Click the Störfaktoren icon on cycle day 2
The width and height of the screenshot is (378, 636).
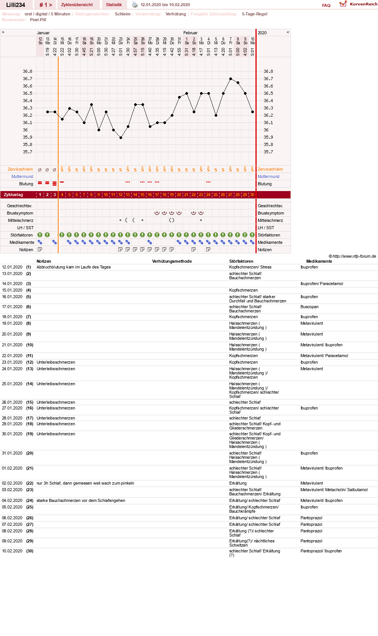(47, 235)
